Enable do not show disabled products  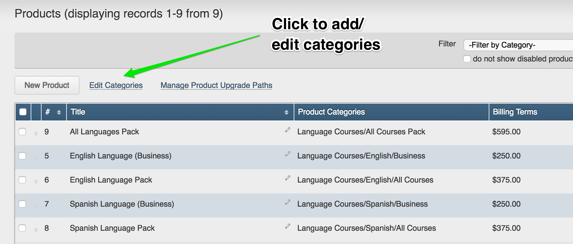click(x=467, y=59)
